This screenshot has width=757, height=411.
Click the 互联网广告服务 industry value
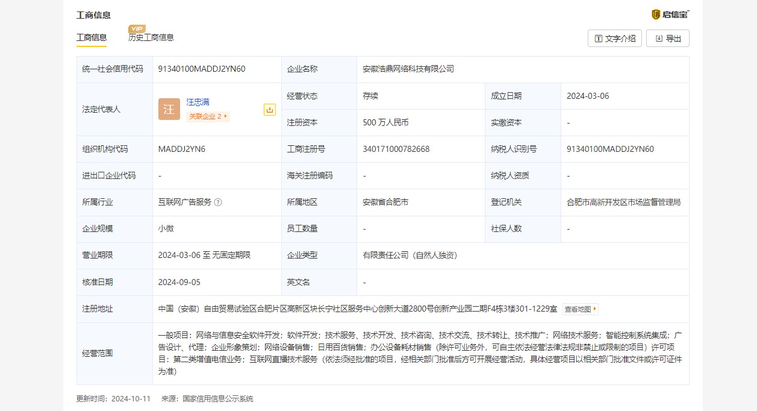pos(185,202)
